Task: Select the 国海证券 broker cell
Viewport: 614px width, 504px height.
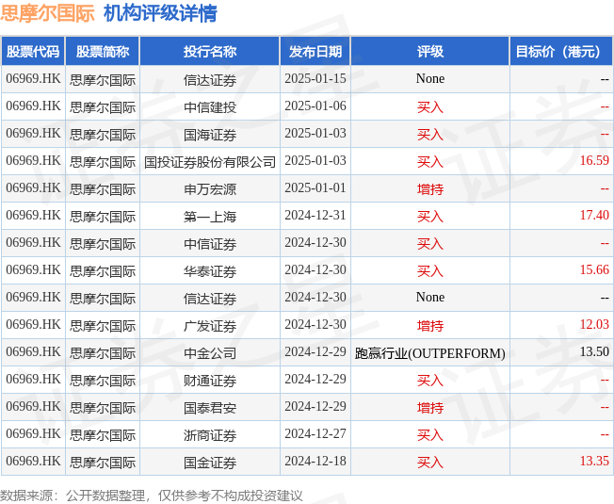Action: coord(210,135)
